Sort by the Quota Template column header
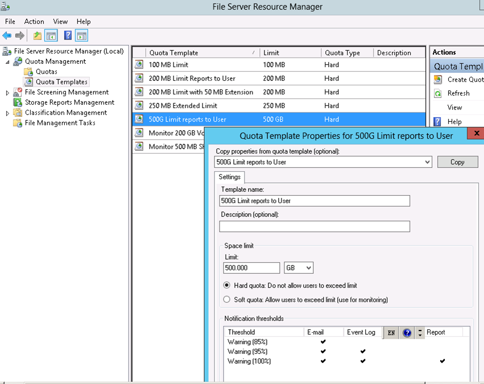Image resolution: width=484 pixels, height=384 pixels. 202,53
